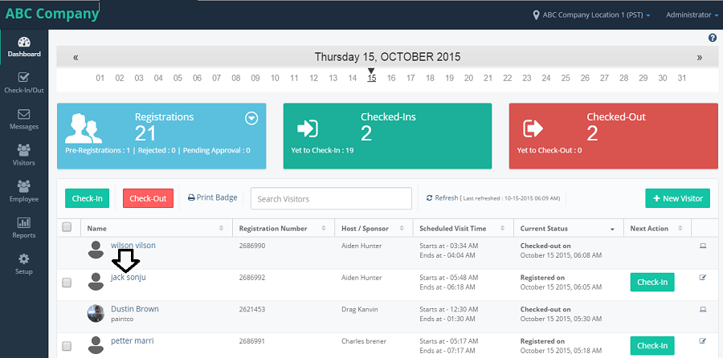Screen dimensions: 723x358
Task: Sort by Current Status column
Action: click(569, 228)
